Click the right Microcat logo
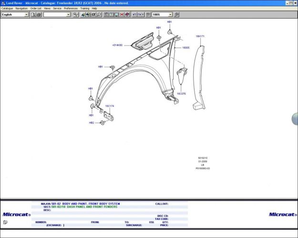The image size is (298, 238). (283, 215)
